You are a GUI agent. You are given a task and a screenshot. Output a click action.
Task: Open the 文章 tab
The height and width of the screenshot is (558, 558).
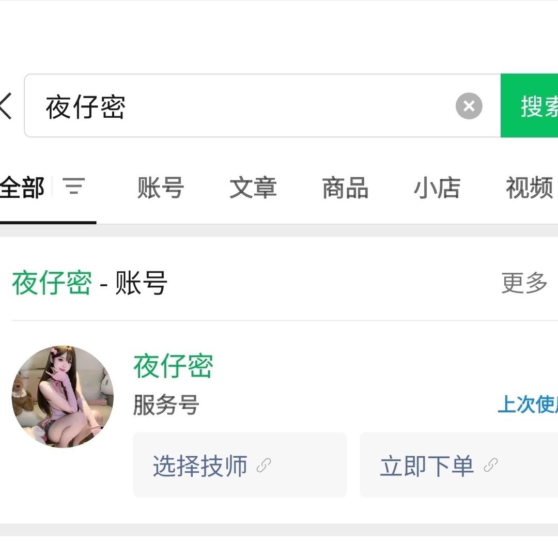tap(253, 188)
